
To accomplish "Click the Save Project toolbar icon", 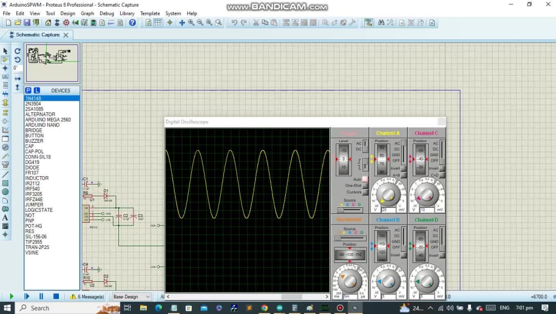I will pos(27,23).
